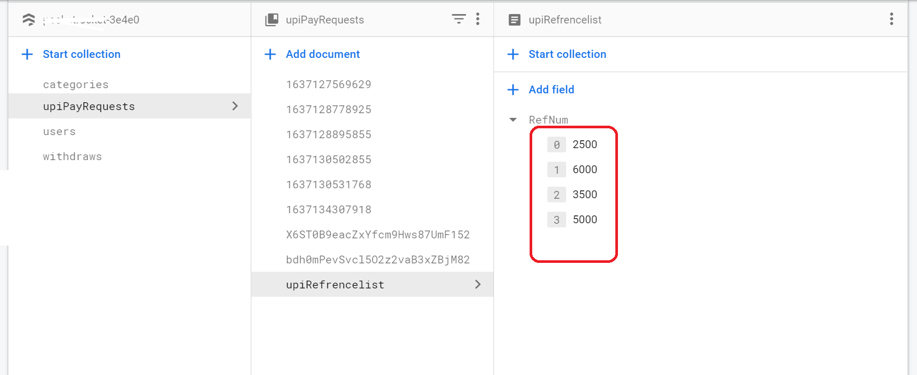The height and width of the screenshot is (375, 917).
Task: Click the upiPayRequests collection icon
Action: 272,20
